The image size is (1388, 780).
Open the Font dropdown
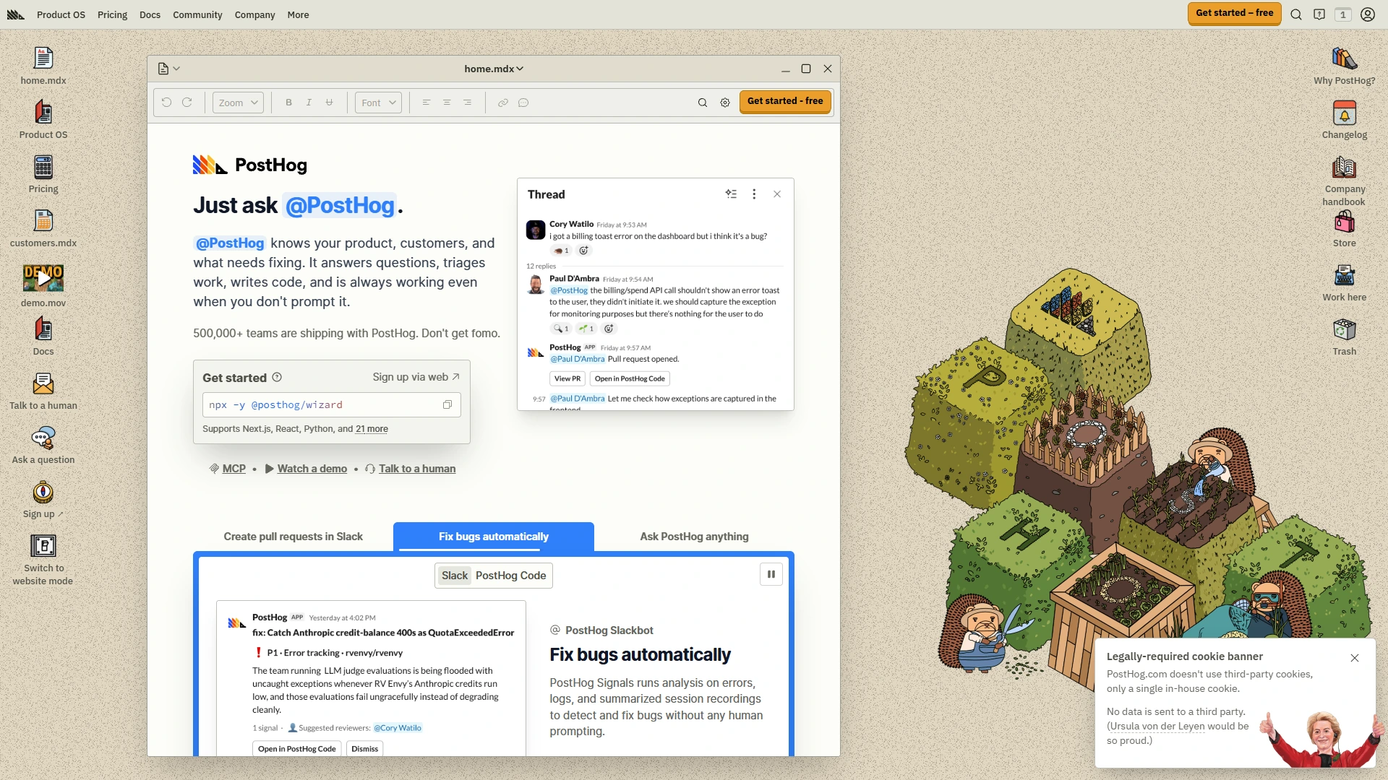(x=378, y=103)
